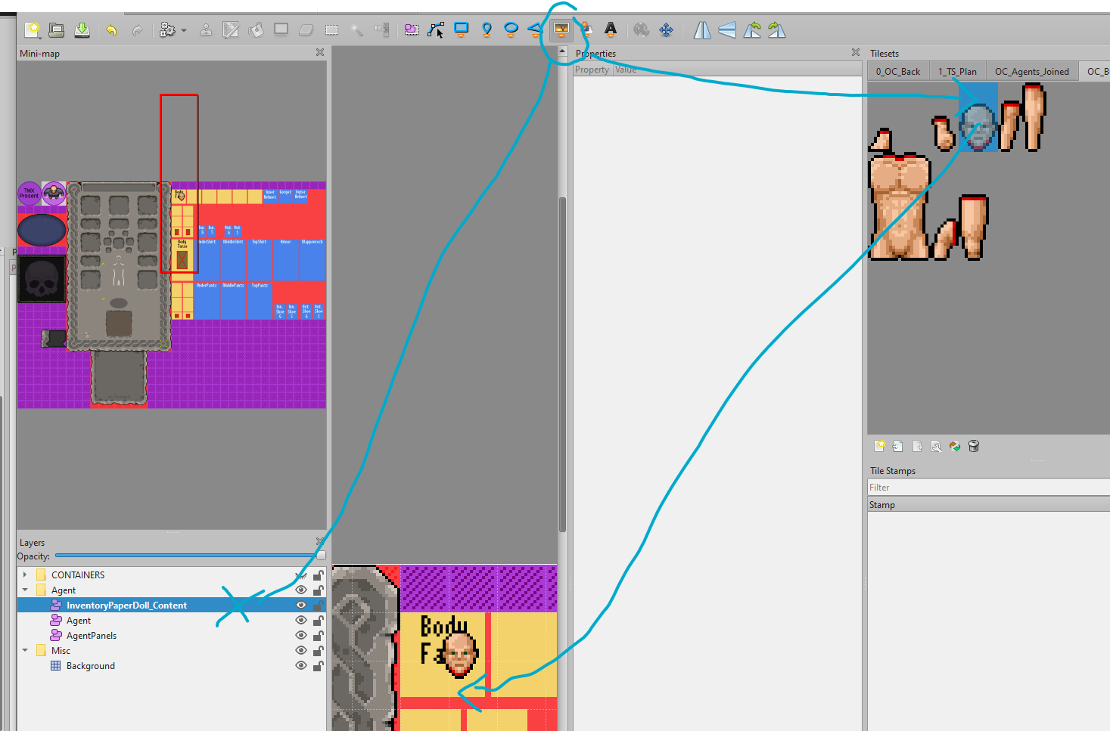Viewport: 1110px width, 731px height.
Task: Save the current map
Action: click(82, 30)
